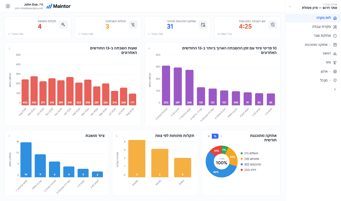
Task: Click the red bar labeled 402 for Aug 2025
Action: click(25, 92)
